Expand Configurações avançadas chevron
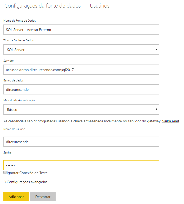The width and height of the screenshot is (184, 204). pyautogui.click(x=5, y=182)
